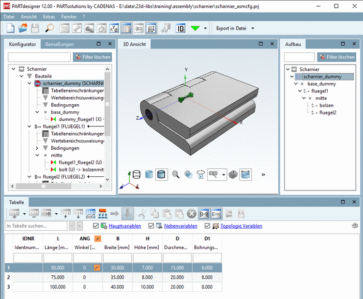Uncheck the Hauptvariablen checkbox
The image size is (363, 299).
click(95, 226)
